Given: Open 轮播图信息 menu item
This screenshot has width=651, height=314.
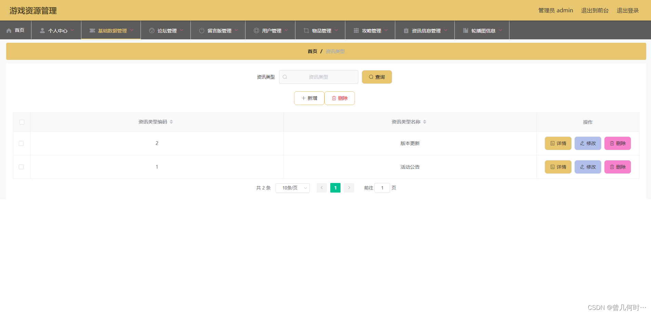Looking at the screenshot, I should [482, 30].
